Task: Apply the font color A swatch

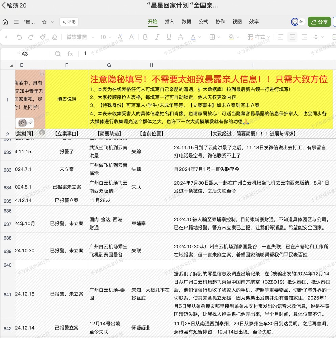Action: coord(193,37)
